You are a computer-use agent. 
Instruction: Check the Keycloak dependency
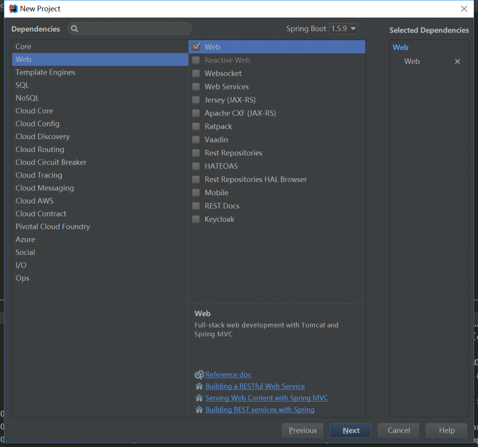coord(196,219)
